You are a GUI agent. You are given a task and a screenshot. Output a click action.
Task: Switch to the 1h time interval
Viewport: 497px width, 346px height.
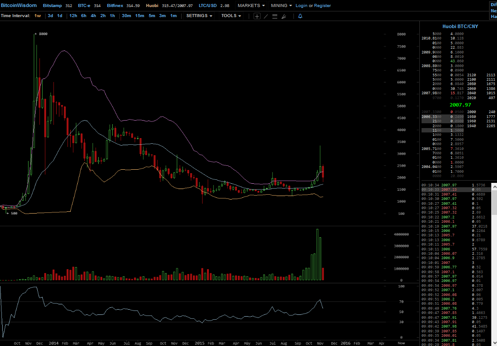point(112,15)
